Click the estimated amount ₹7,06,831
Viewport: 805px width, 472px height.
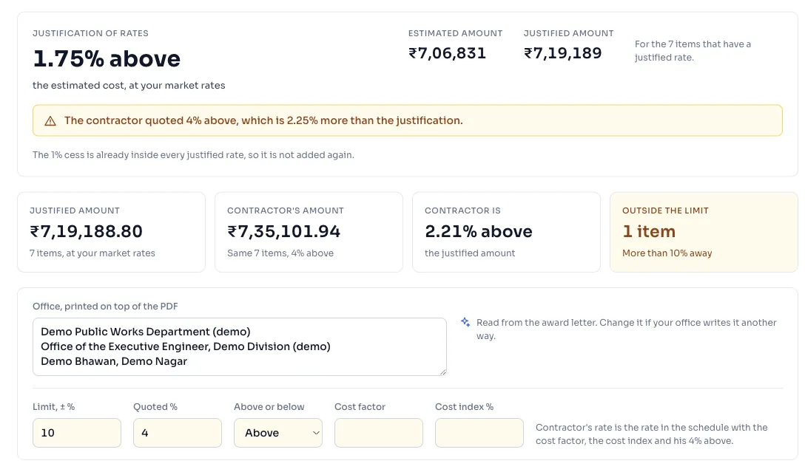(447, 53)
